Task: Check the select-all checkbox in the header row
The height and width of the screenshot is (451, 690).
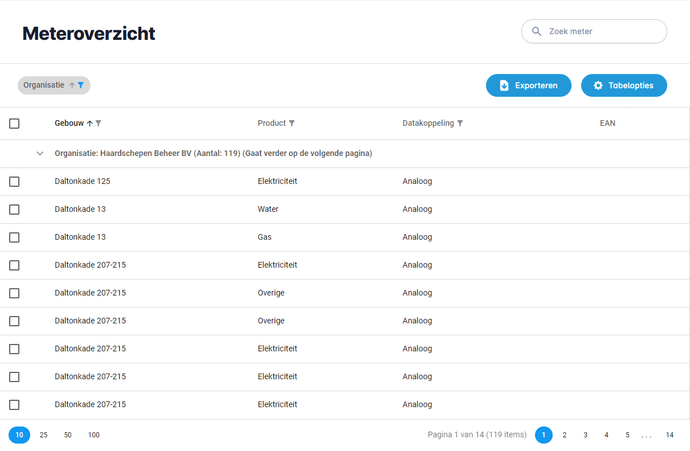Action: [14, 123]
